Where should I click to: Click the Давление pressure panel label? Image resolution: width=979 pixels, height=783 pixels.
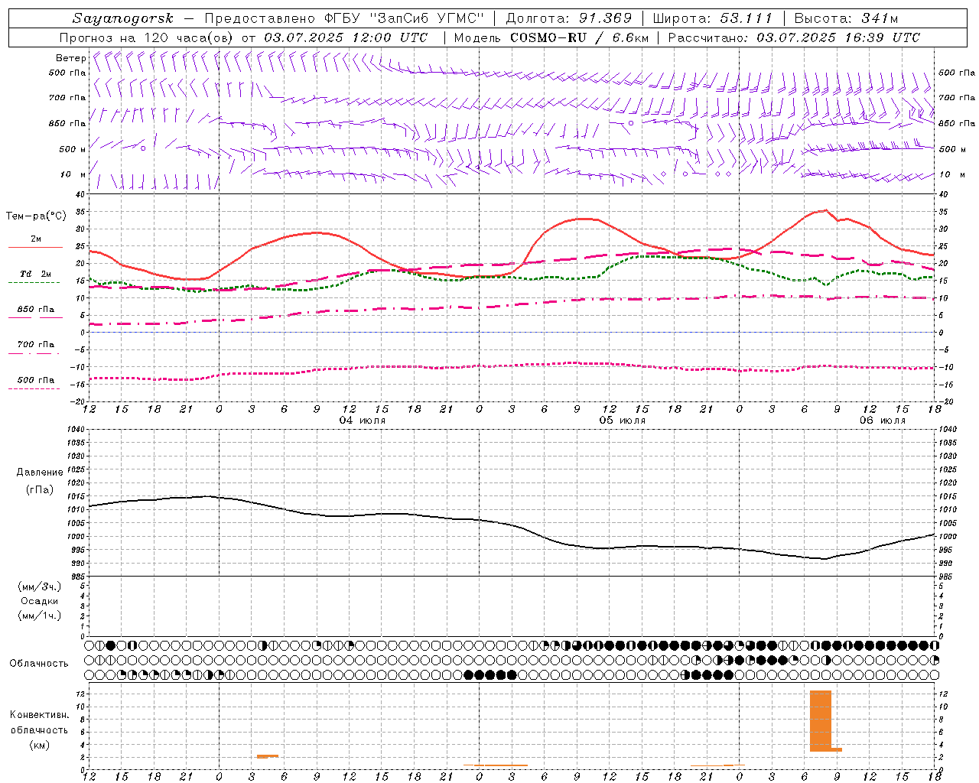coord(40,473)
